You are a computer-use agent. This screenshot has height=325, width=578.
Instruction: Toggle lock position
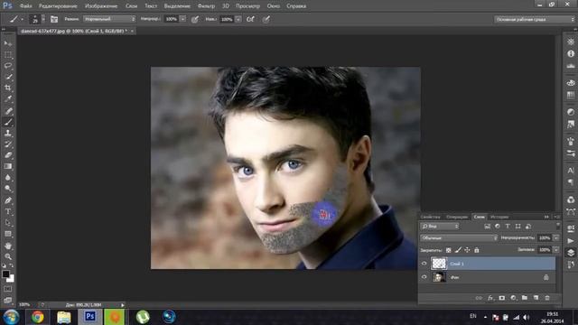click(x=467, y=250)
